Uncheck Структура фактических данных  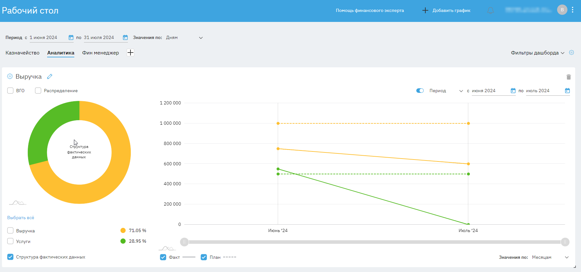coord(10,257)
